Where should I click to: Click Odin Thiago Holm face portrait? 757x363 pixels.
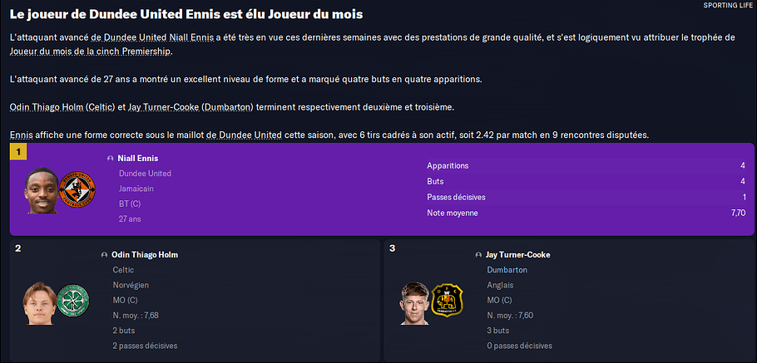[x=40, y=302]
